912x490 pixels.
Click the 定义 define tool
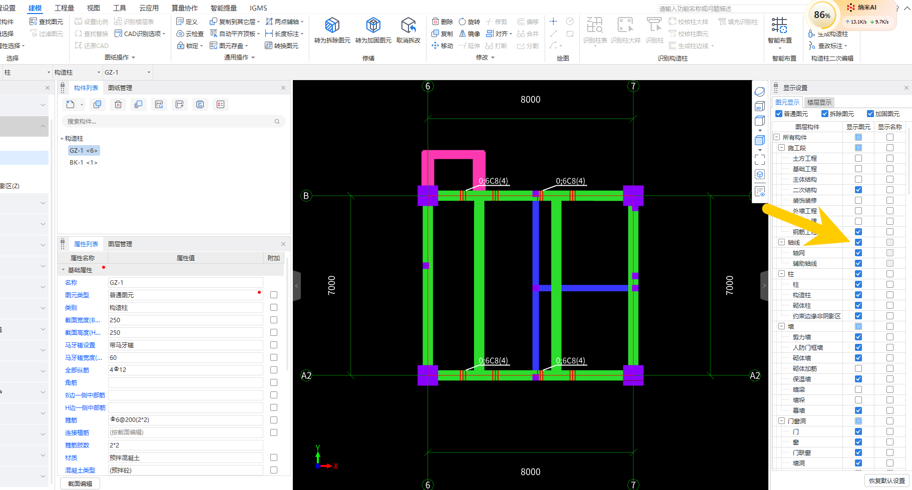click(x=187, y=22)
